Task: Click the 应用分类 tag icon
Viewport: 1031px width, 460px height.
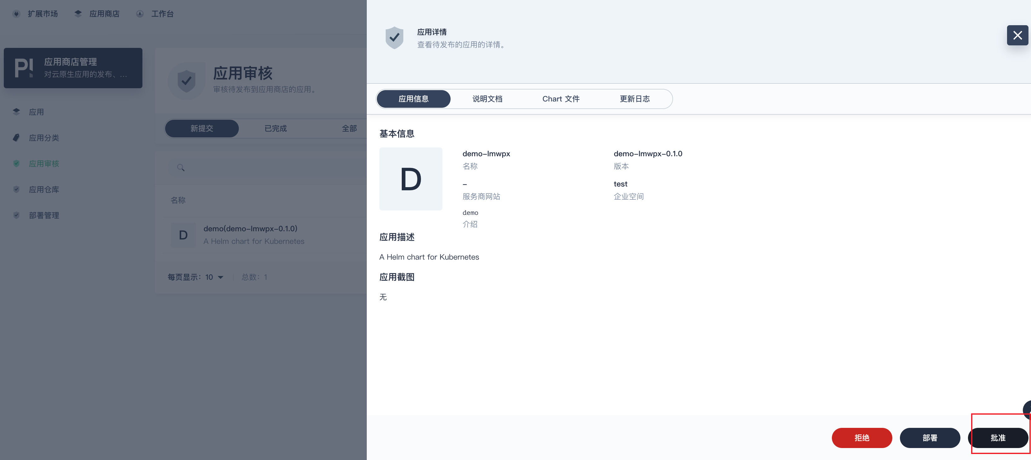Action: click(x=16, y=138)
